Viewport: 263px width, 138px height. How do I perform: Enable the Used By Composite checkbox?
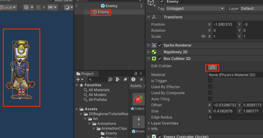[x=210, y=93]
